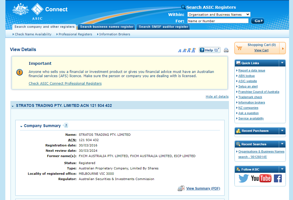Click the Name or Number search field

coord(218,21)
